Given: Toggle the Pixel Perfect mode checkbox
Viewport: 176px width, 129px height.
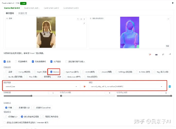Looking at the screenshot, I should click(33, 61).
